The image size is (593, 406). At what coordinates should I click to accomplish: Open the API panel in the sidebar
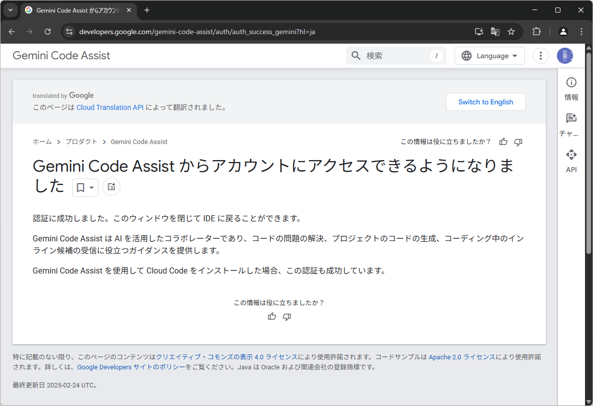pos(571,160)
